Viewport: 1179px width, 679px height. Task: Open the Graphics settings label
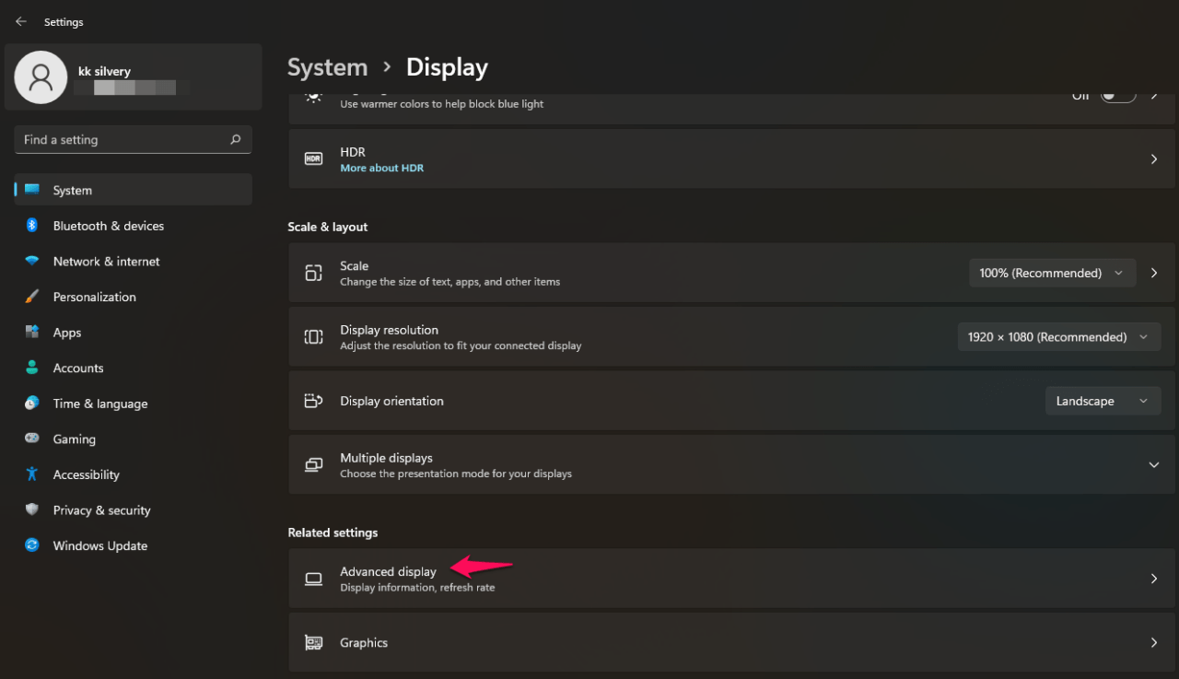364,642
